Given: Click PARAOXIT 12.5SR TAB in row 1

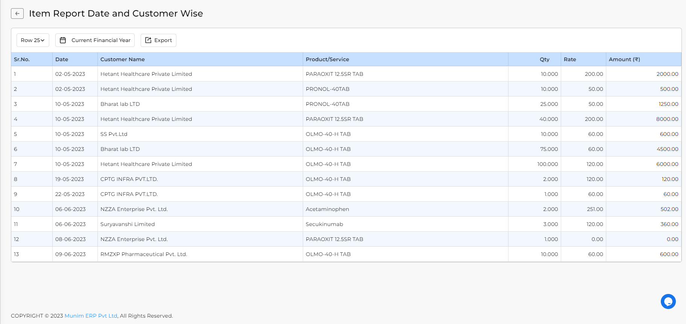Looking at the screenshot, I should pyautogui.click(x=334, y=74).
